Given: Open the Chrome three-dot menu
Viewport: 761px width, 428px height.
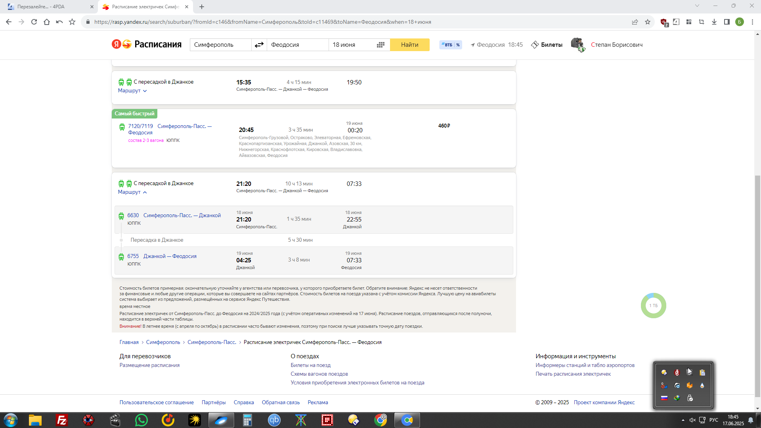Looking at the screenshot, I should (x=752, y=22).
